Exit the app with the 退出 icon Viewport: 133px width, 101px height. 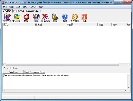pyautogui.click(x=84, y=18)
